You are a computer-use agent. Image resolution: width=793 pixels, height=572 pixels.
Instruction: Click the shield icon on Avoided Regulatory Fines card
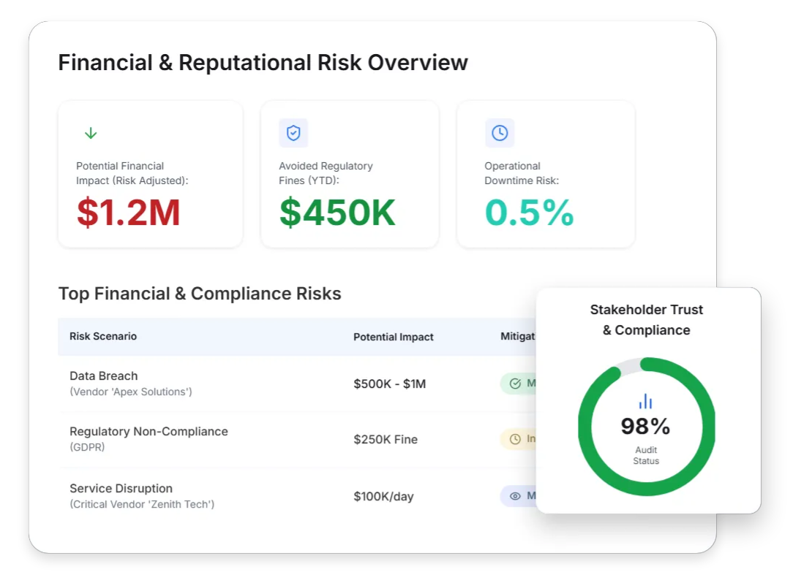coord(293,133)
